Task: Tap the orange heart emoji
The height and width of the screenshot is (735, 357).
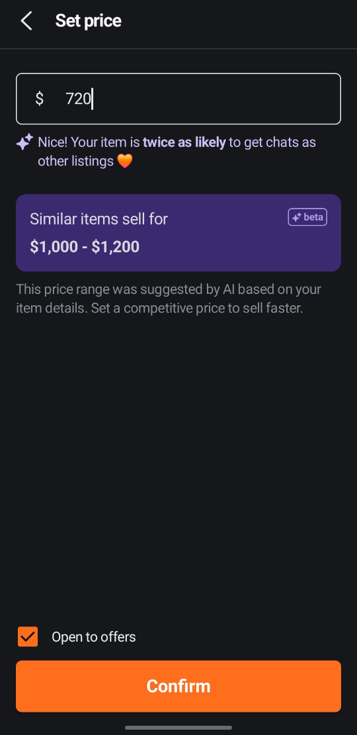Action: click(125, 162)
